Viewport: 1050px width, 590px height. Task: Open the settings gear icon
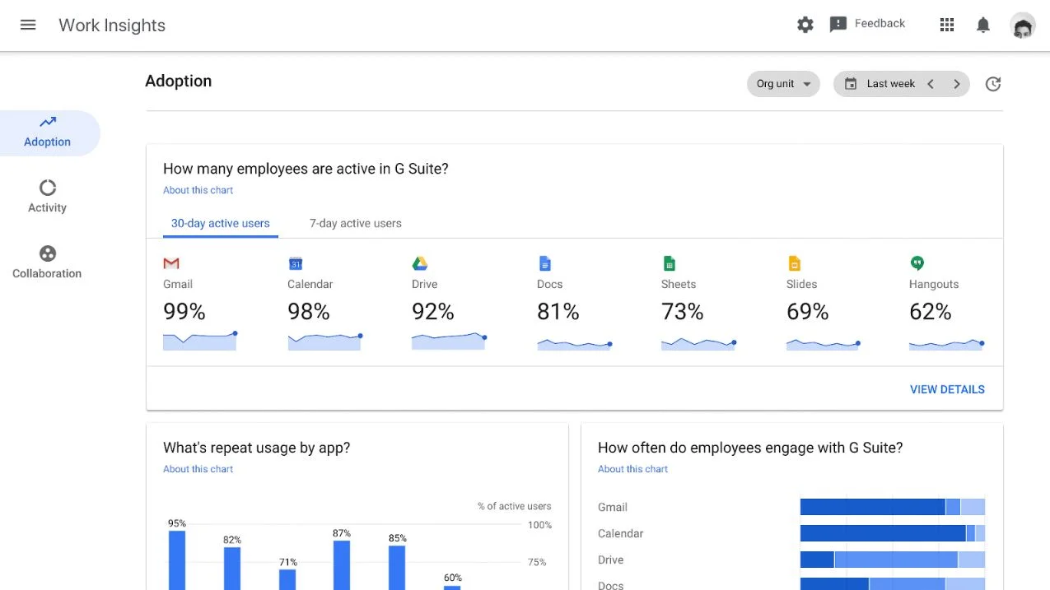coord(805,25)
